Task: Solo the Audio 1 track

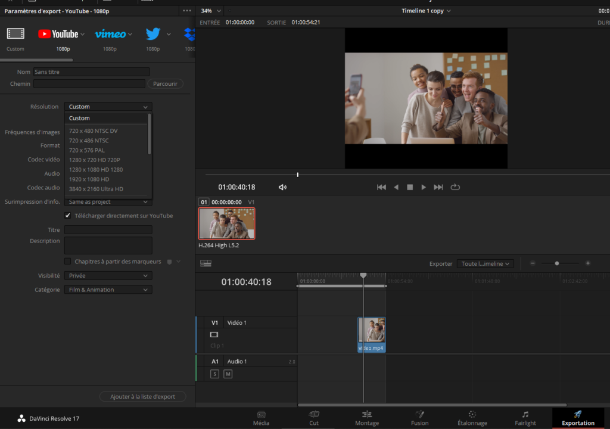Action: [x=214, y=374]
